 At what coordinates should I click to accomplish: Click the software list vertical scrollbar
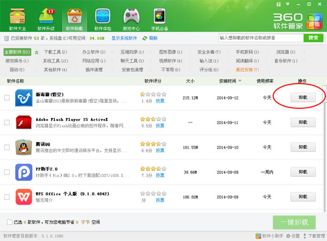tap(324, 149)
